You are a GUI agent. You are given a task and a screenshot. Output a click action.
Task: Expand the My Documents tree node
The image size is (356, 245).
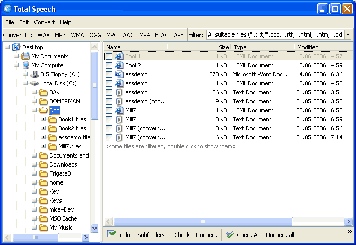point(16,56)
